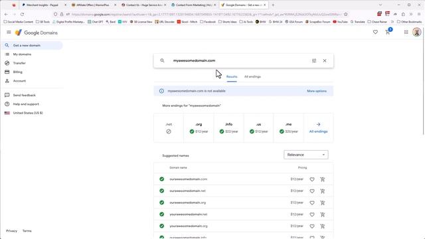Switch to Affiliate Offers WarriorPlus tab

[x=94, y=5]
